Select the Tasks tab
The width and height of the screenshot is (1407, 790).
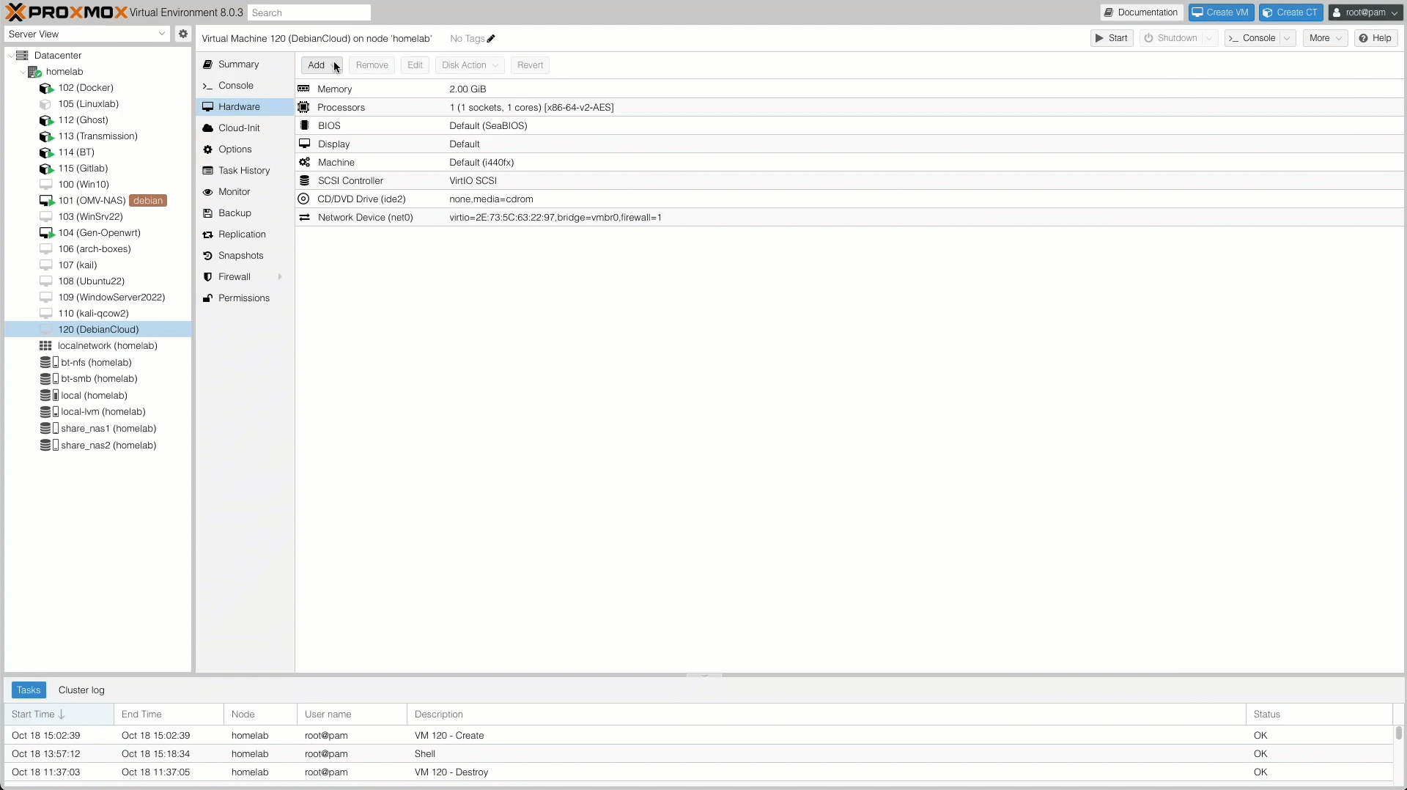point(29,690)
